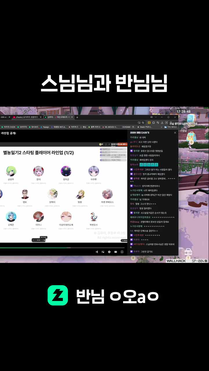Click chat message 유튜브 알고리즘 핫한분들
This screenshot has width=209, height=371.
coord(152,151)
